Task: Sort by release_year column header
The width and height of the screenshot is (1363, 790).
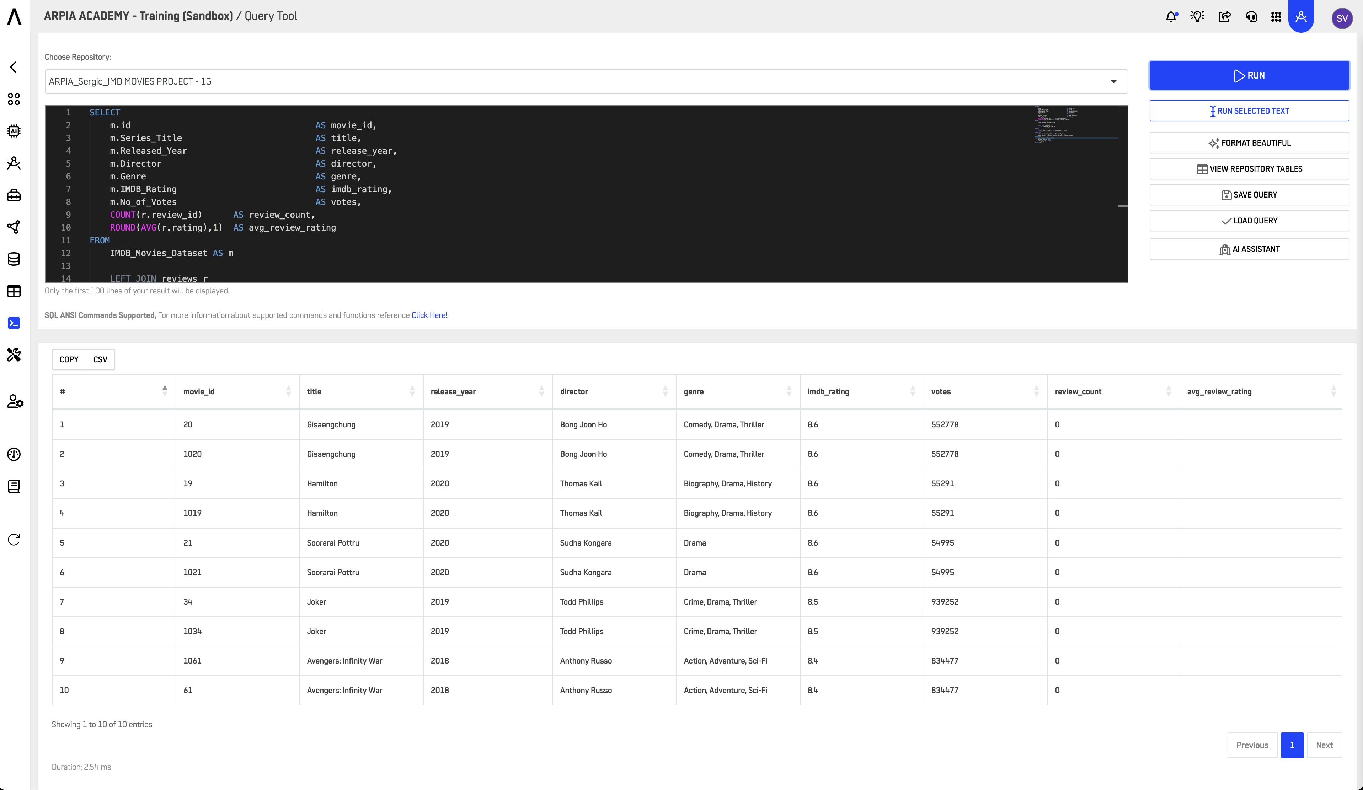Action: point(487,391)
